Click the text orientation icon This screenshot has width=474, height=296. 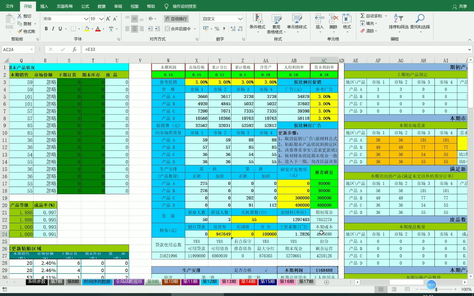pos(151,19)
